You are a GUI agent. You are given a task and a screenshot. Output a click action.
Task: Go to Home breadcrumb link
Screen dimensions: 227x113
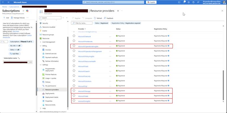click(5, 7)
